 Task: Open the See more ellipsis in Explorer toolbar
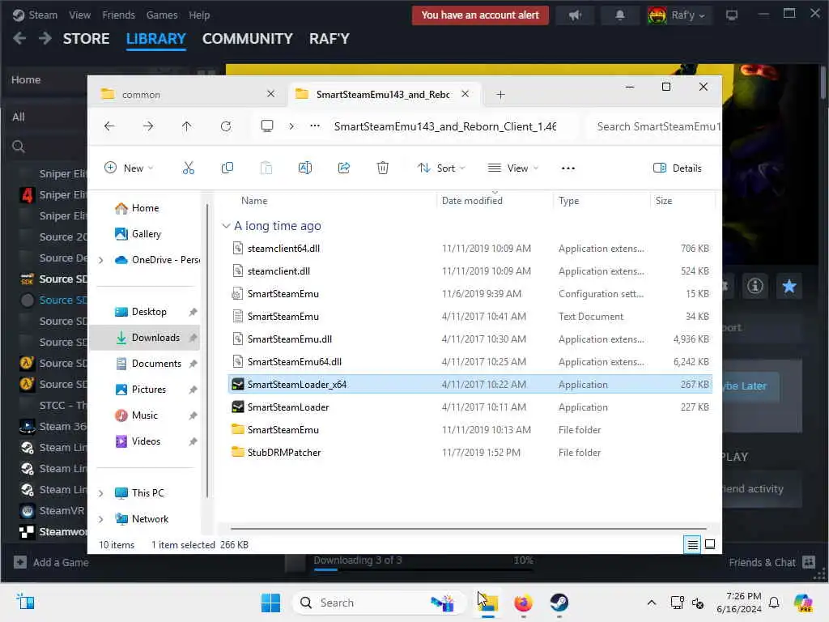point(568,168)
